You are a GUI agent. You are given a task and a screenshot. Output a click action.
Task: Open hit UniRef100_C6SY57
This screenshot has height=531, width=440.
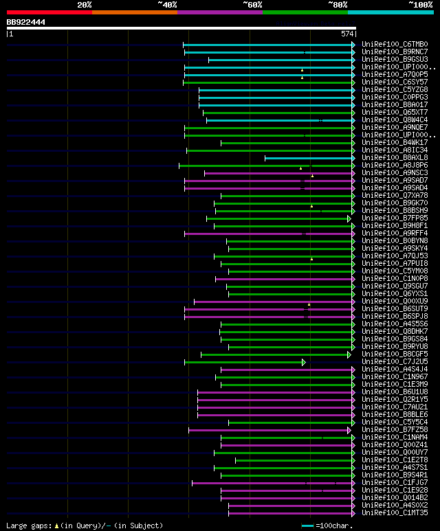coord(395,82)
